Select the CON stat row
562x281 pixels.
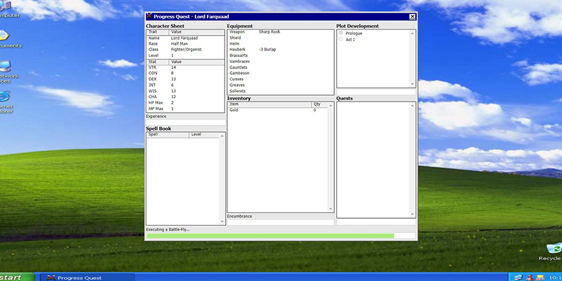(x=185, y=73)
